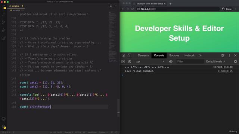This screenshot has height=134, width=239.
Task: Toggle the live expression eye icon
Action: pos(171,61)
